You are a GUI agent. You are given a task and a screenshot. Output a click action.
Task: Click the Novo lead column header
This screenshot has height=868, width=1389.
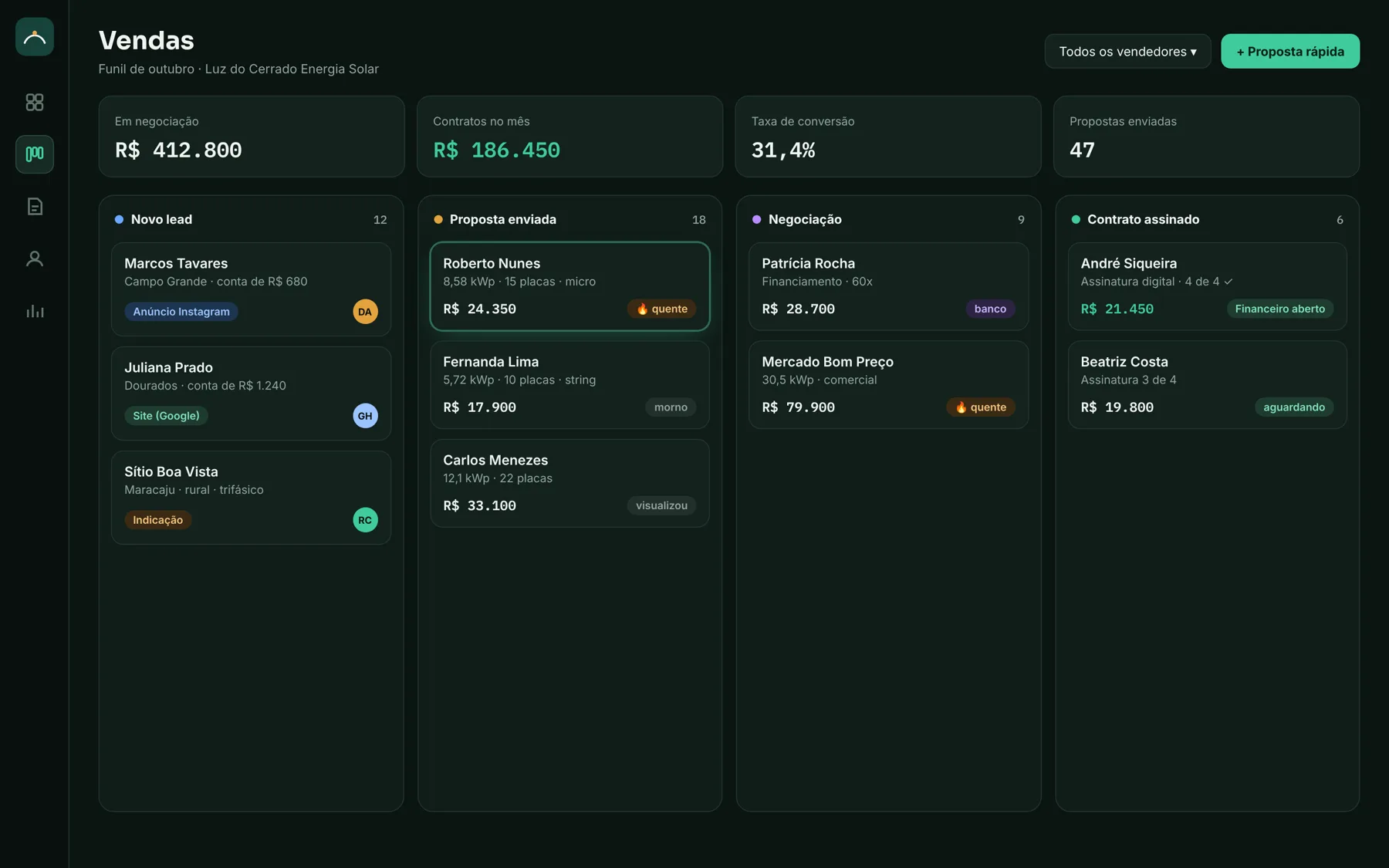(x=251, y=219)
